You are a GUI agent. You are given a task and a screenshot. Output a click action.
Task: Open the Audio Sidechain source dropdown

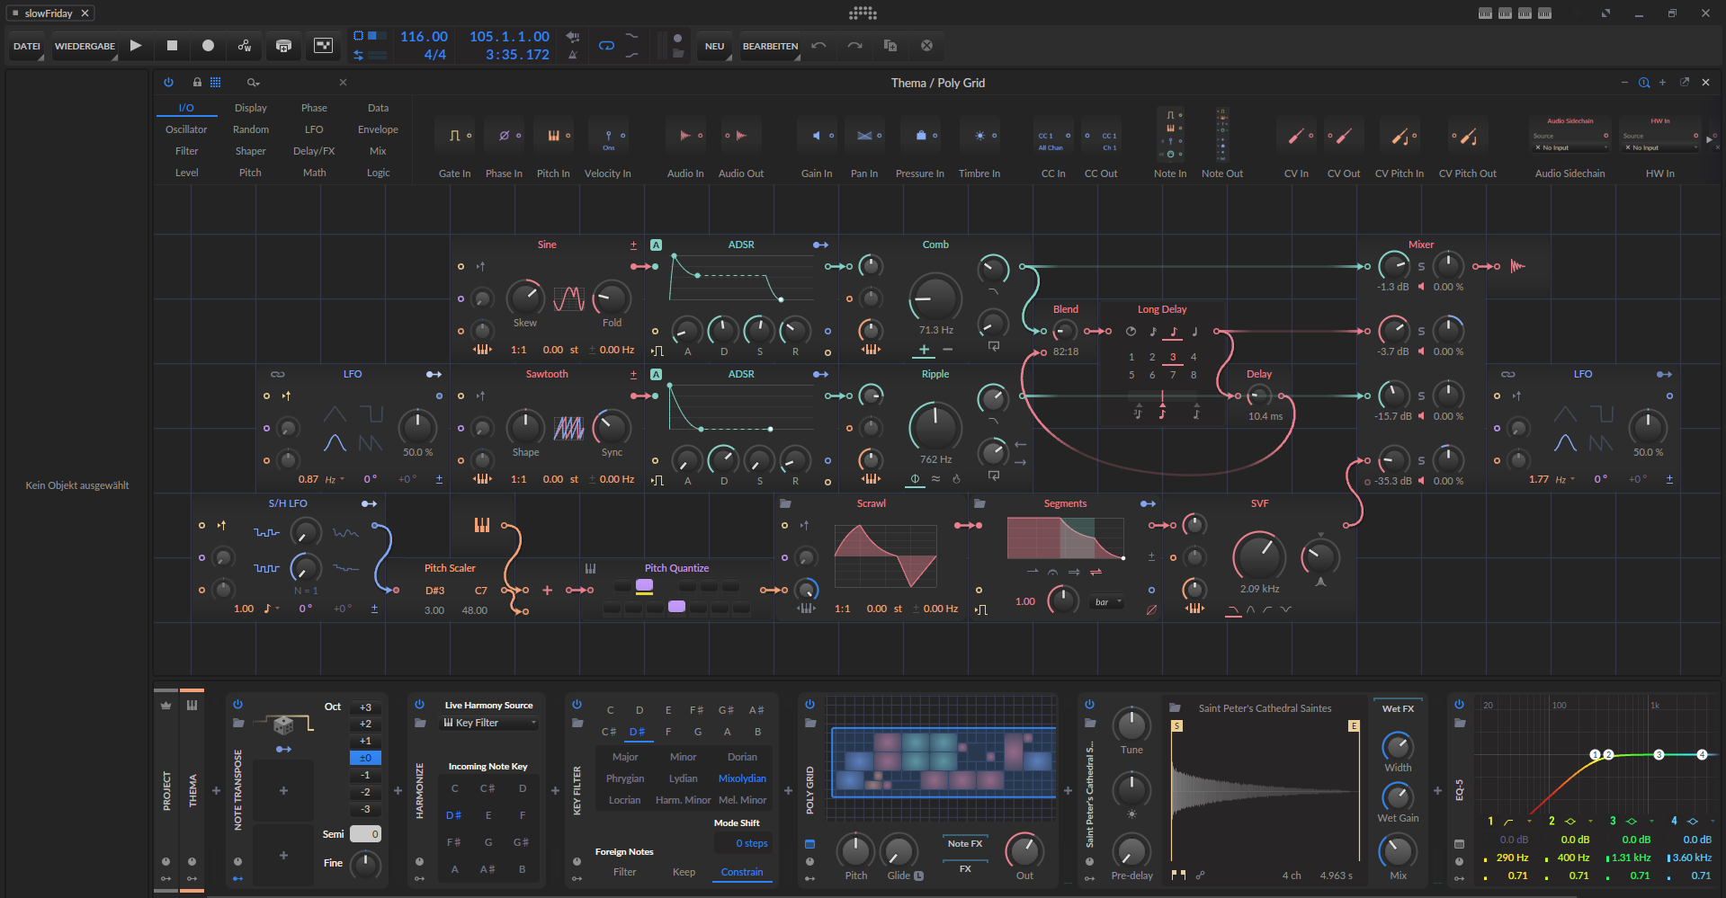tap(1570, 147)
